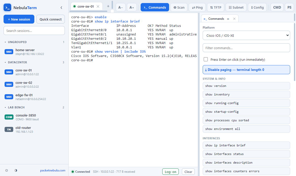The image size is (296, 176).
Task: Open the Ping tool
Action: coord(197,7)
